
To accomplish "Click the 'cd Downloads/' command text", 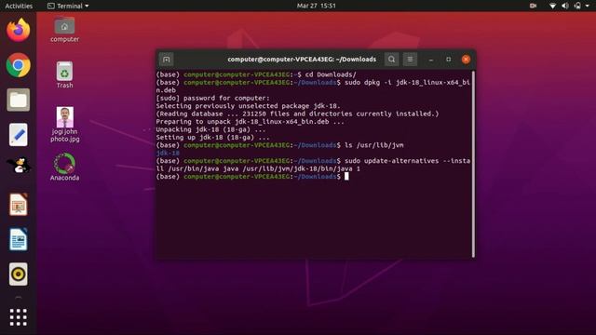I will coord(331,74).
